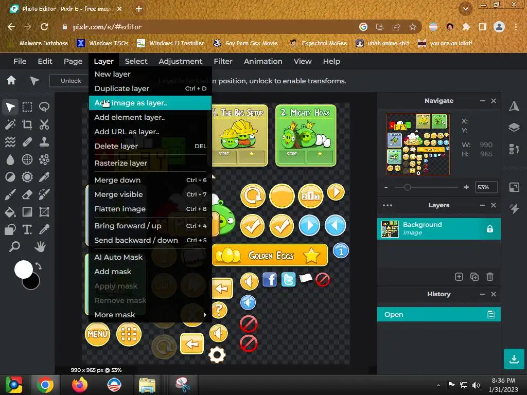Image resolution: width=527 pixels, height=395 pixels.
Task: Select the Heal bandage tool
Action: (27, 142)
